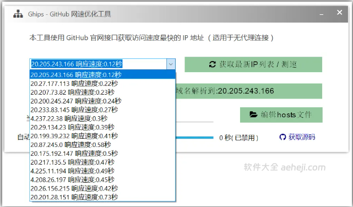The width and height of the screenshot is (353, 207).
Task: Click the auto-refresh interval slider track
Action: pos(194,138)
